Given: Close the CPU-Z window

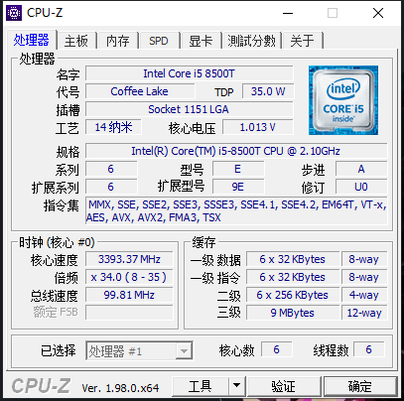Looking at the screenshot, I should click(378, 14).
